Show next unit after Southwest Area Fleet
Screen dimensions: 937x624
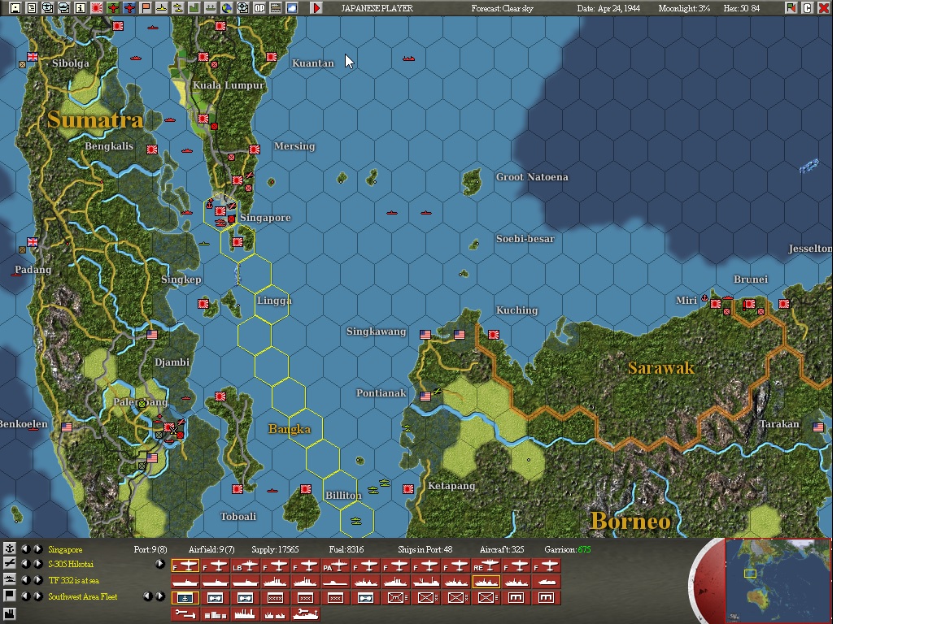[x=37, y=596]
